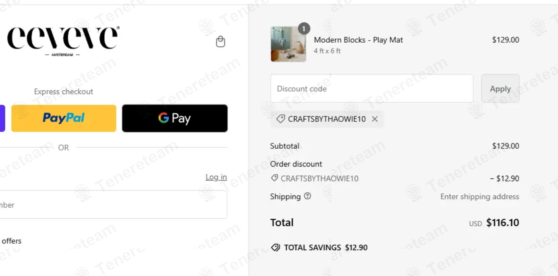The image size is (558, 276).
Task: Click the $116.10 total amount
Action: tap(502, 223)
